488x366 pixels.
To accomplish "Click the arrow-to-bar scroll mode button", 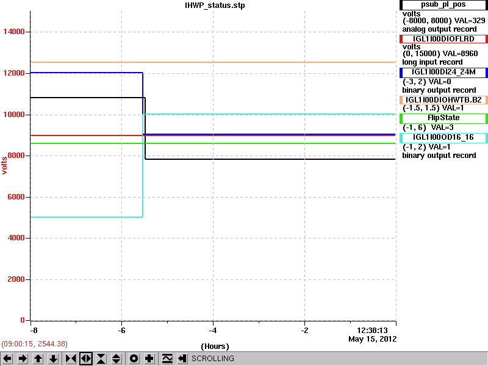I will (x=182, y=359).
